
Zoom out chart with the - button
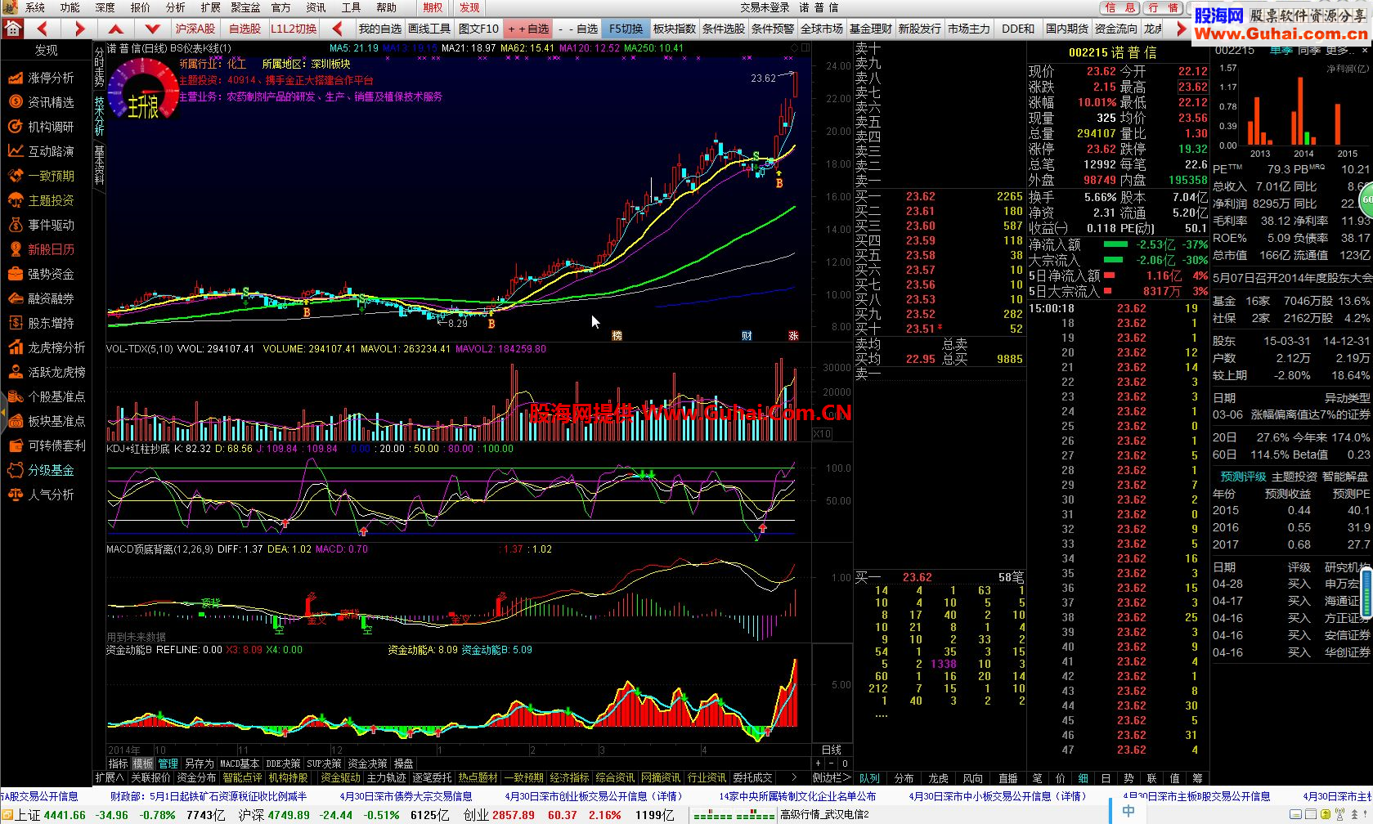pos(832,764)
